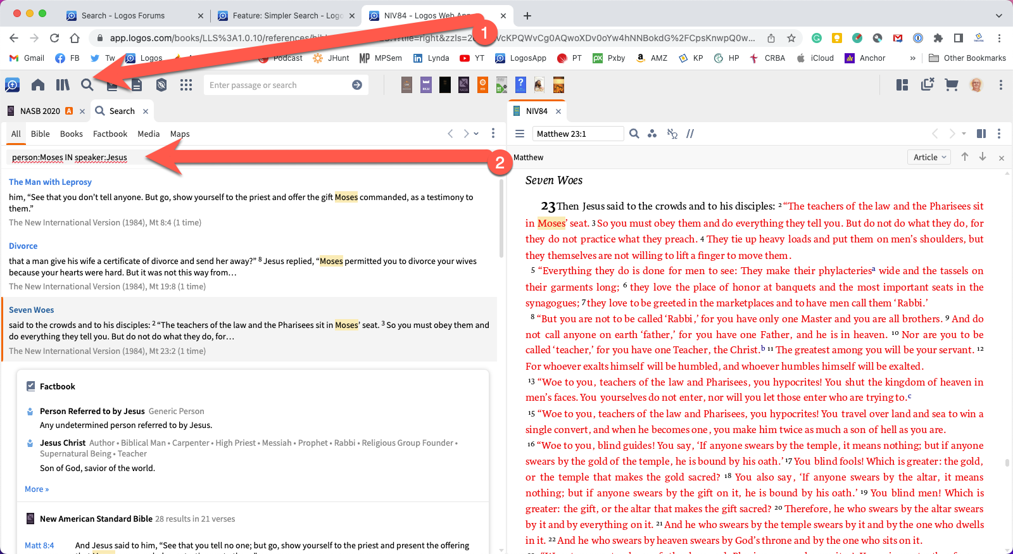Close the NIV84 panel tab
Screen dimensions: 1013x554
[558, 111]
